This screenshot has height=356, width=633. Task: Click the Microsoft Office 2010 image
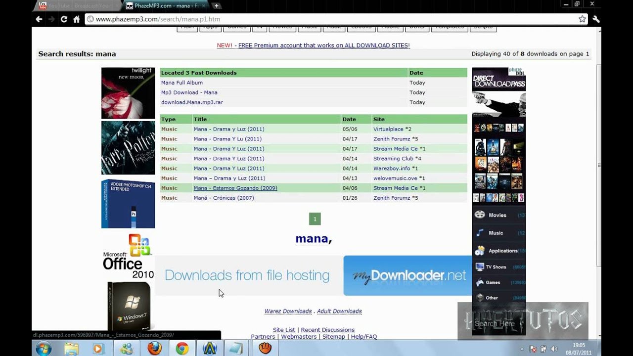(x=128, y=256)
